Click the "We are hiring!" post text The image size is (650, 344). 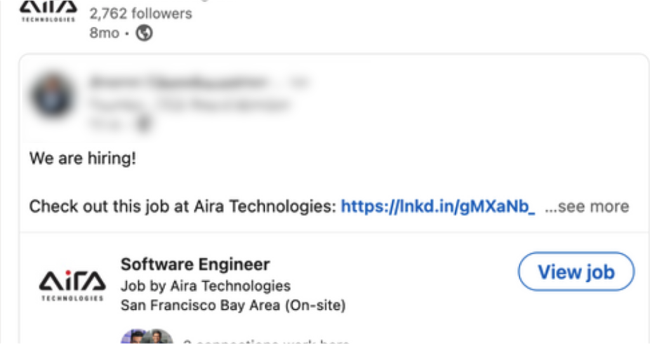[83, 159]
